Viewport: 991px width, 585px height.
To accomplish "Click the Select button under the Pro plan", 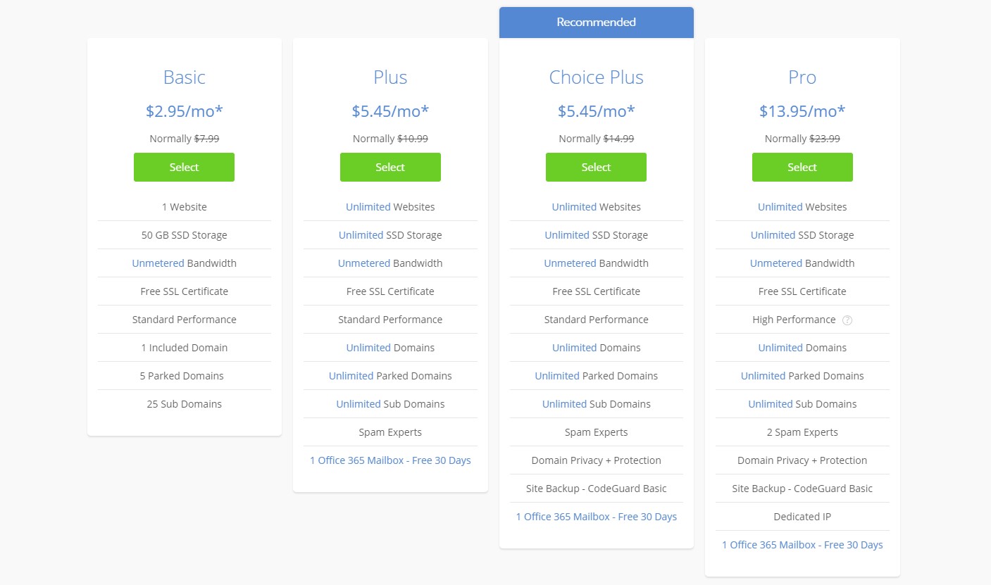I will [802, 167].
